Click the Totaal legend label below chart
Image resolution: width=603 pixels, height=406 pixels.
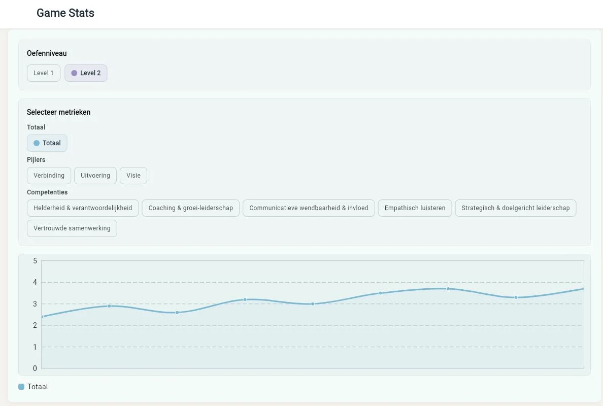click(x=38, y=387)
